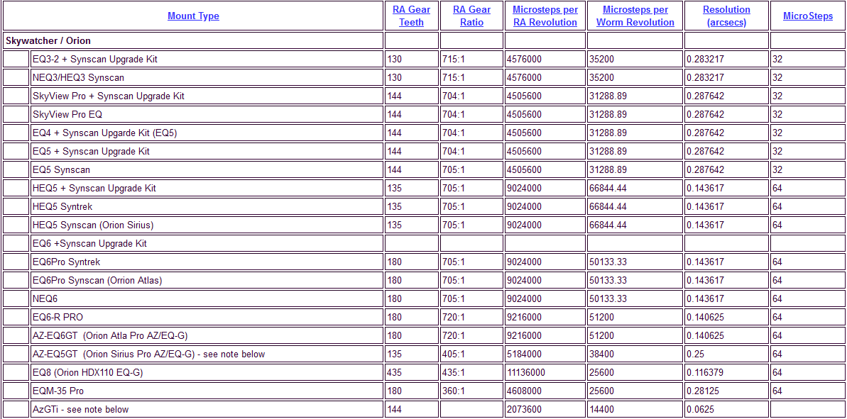Select MicroSteps value 64 in EQ8 row
This screenshot has width=847, height=419.
pyautogui.click(x=777, y=373)
